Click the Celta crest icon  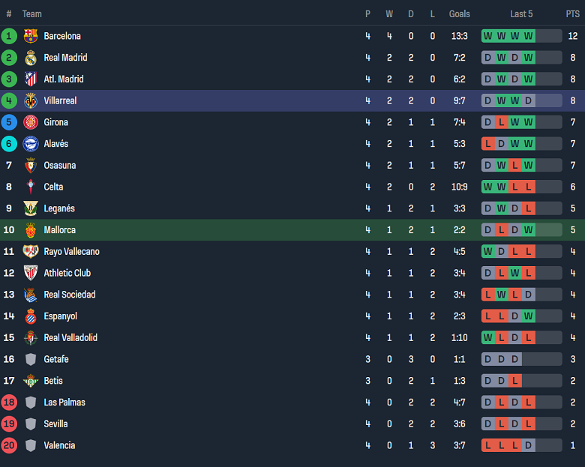[x=31, y=187]
